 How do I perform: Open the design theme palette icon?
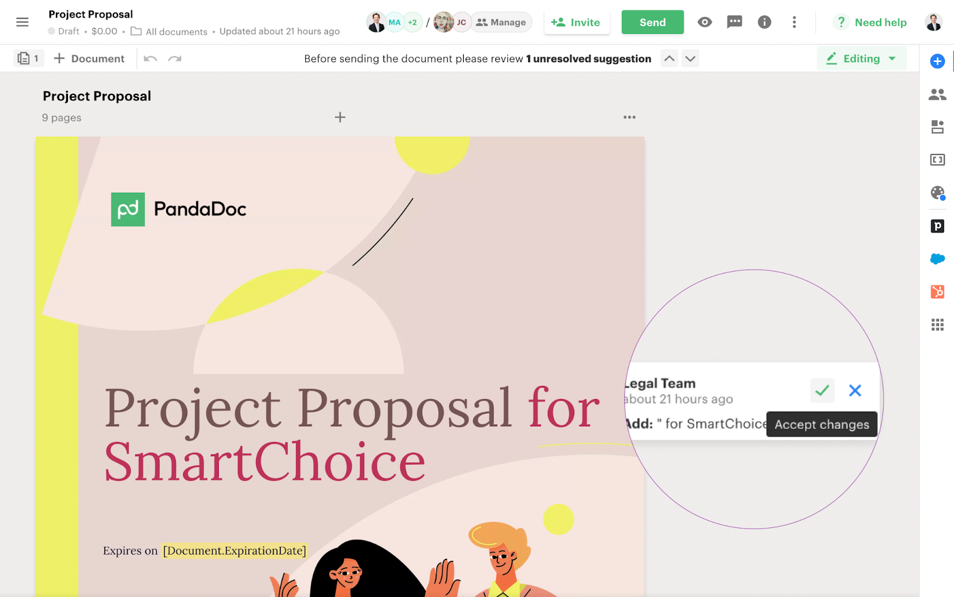937,193
